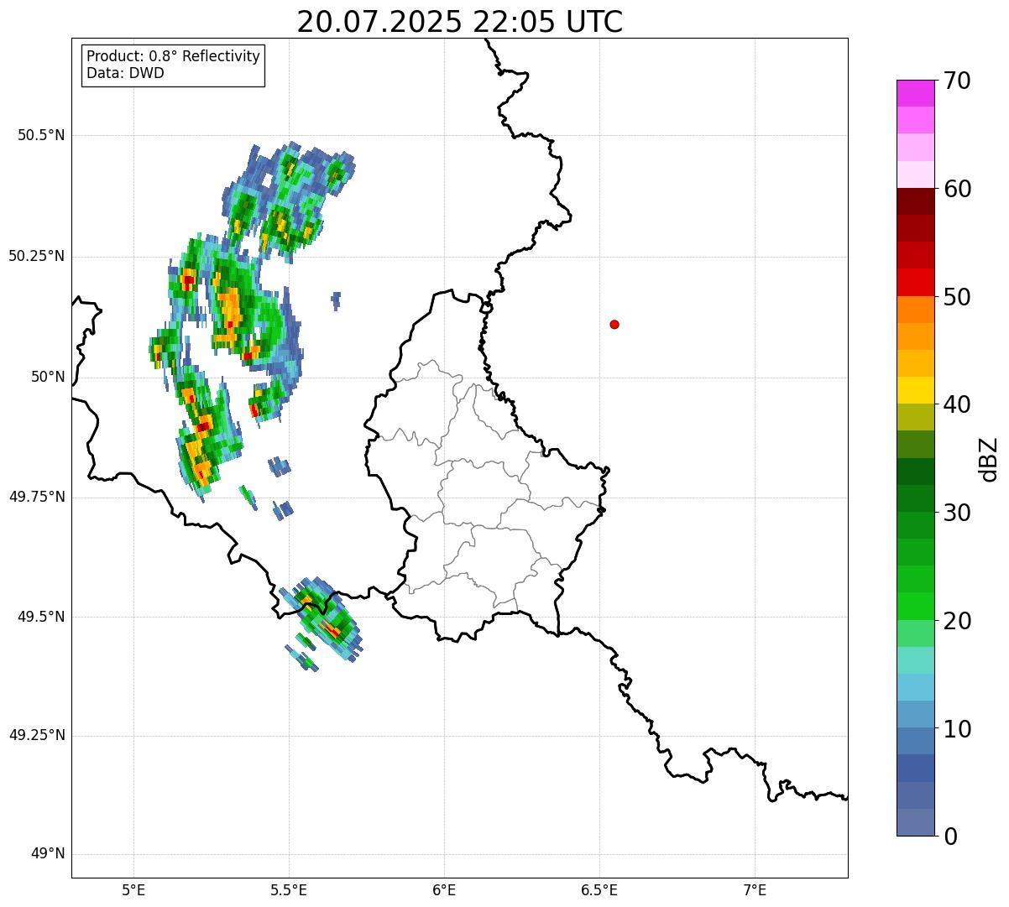This screenshot has height=907, width=1009.
Task: Click the light blue colorbar segment above 10
Action: pos(916,714)
